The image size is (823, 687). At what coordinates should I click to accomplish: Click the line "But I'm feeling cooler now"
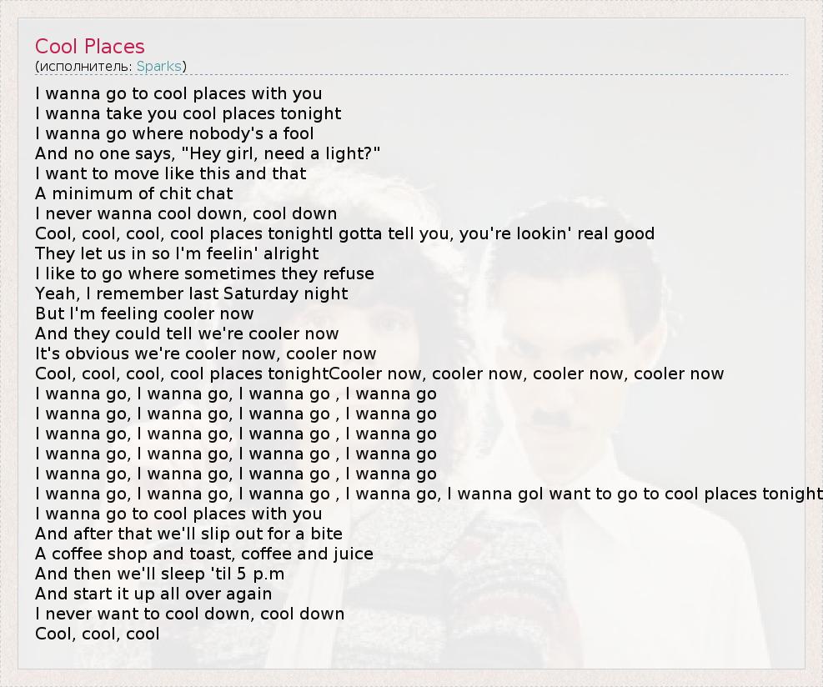coord(144,313)
